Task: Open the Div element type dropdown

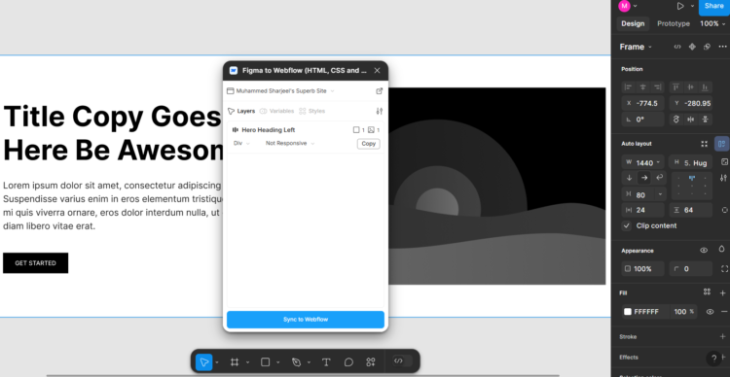Action: [x=241, y=143]
